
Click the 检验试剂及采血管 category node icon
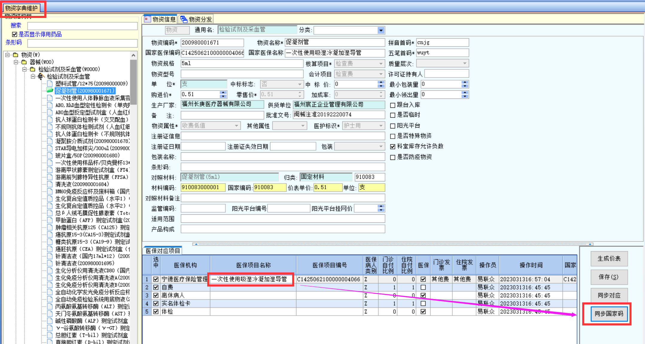point(41,77)
